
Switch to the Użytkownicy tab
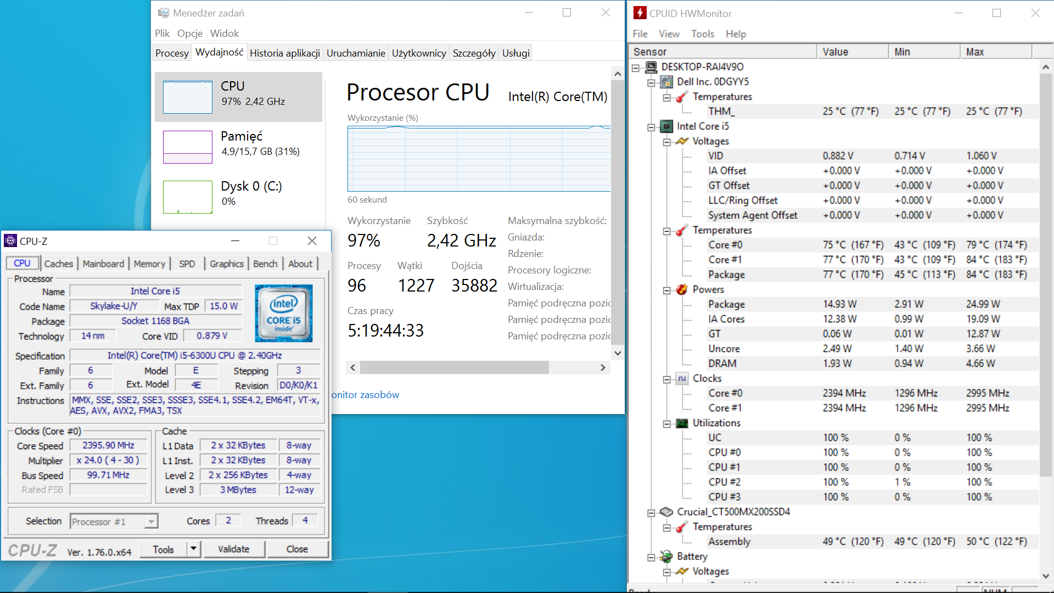click(x=419, y=53)
